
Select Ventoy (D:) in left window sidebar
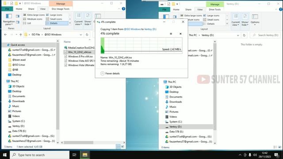click(x=18, y=126)
